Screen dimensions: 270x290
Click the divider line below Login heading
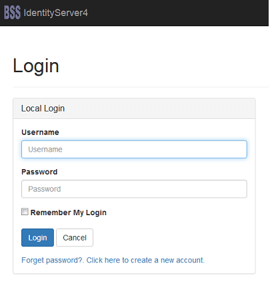point(141,87)
